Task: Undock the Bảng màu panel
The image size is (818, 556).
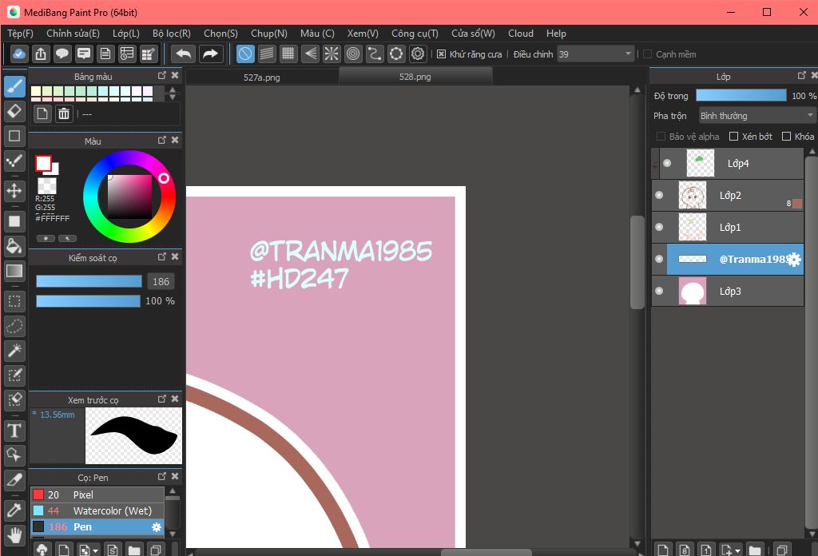Action: [x=162, y=76]
